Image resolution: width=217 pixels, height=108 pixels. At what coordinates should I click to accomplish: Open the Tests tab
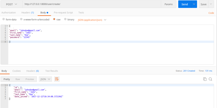81,13
